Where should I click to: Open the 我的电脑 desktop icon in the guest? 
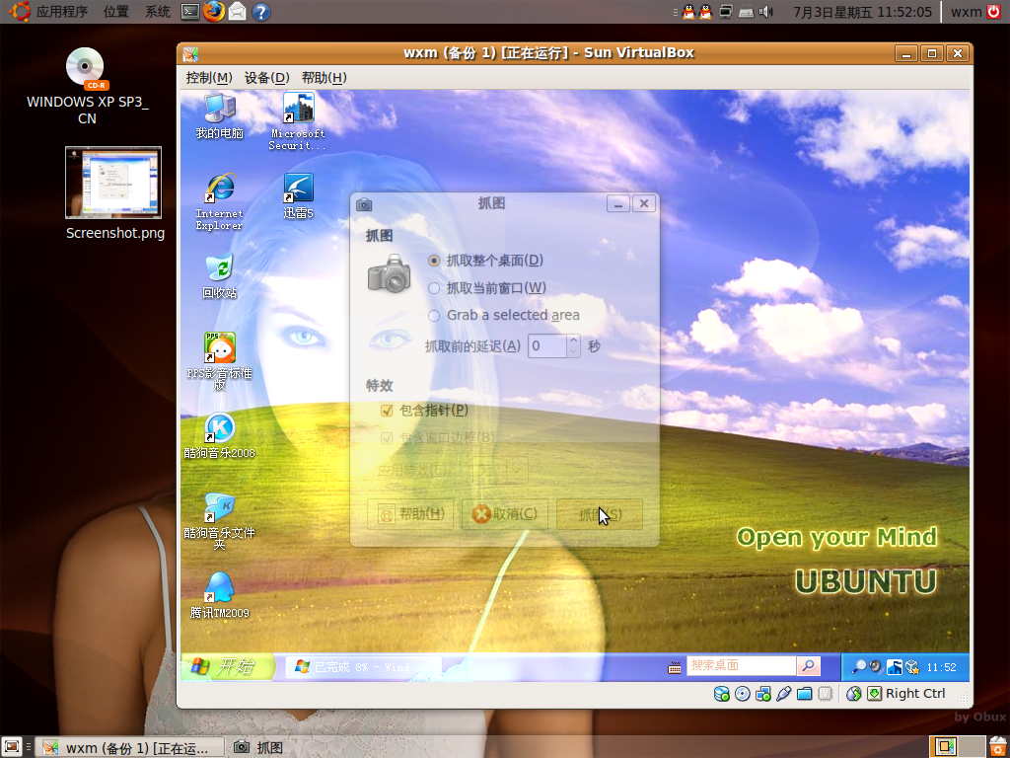[x=220, y=109]
